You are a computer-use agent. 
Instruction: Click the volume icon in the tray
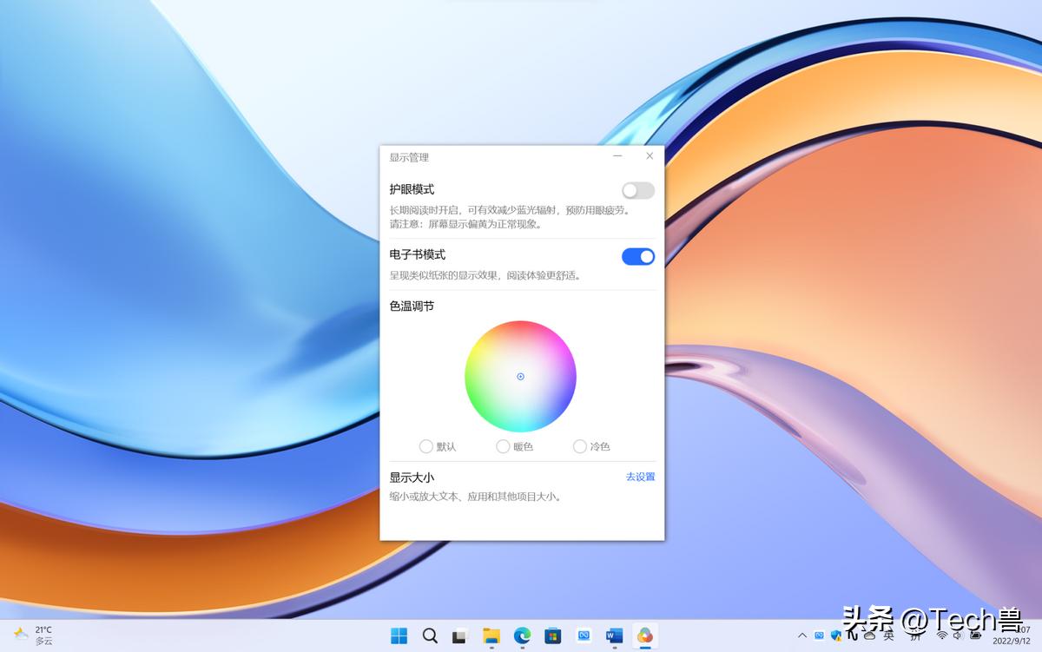(957, 636)
